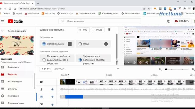Bookmark this page with the star
The width and height of the screenshot is (195, 109).
click(149, 9)
